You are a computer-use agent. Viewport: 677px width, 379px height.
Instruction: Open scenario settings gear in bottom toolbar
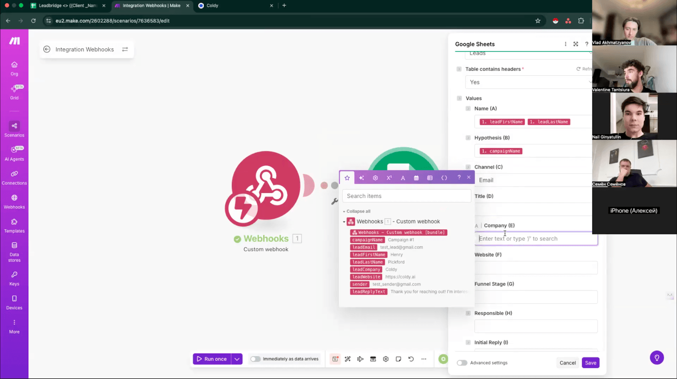pyautogui.click(x=385, y=359)
